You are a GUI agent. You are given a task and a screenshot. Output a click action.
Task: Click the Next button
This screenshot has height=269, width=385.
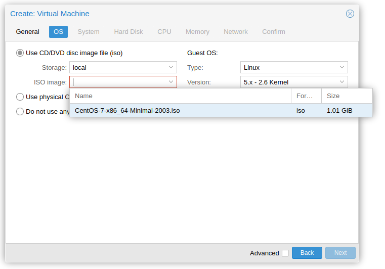340,253
